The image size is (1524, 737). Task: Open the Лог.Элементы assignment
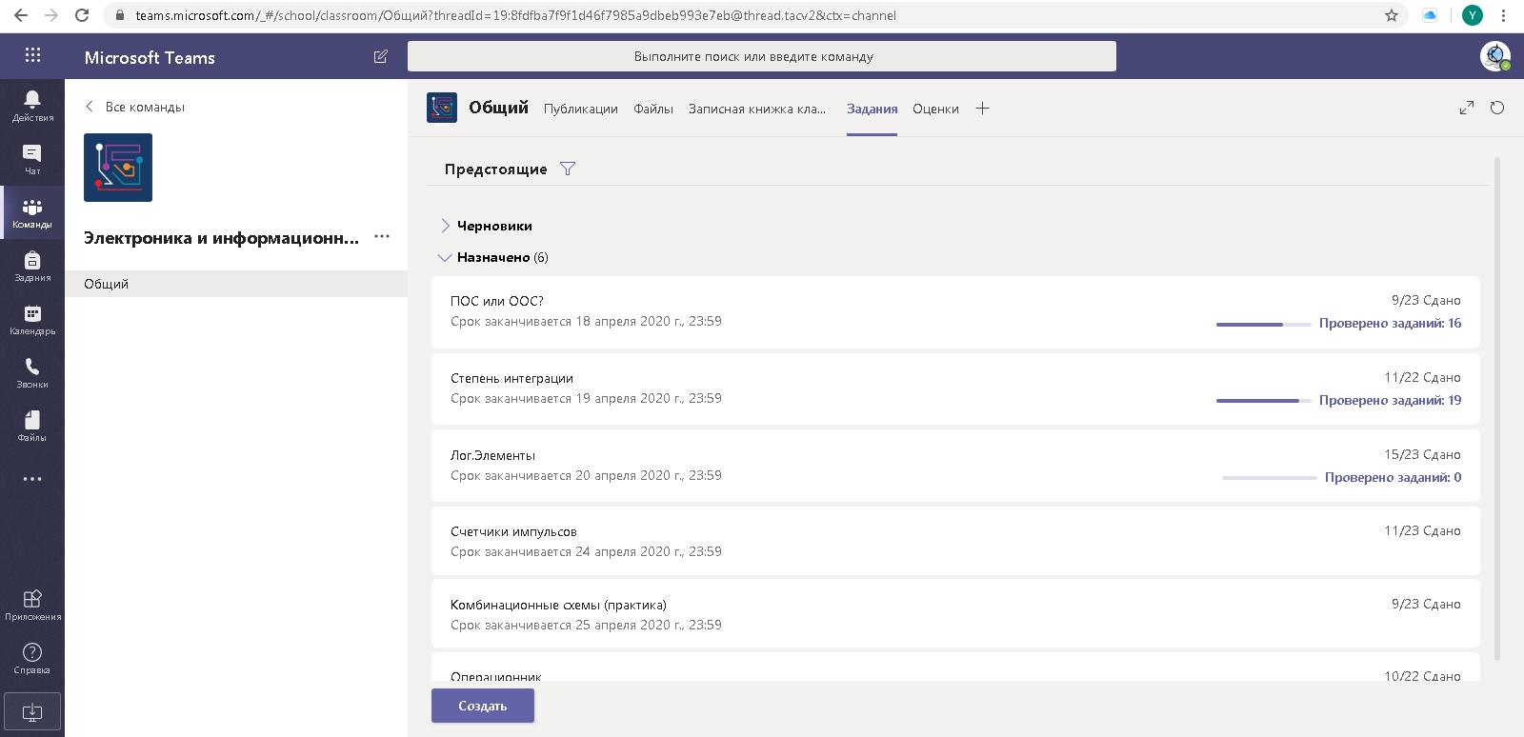(x=955, y=466)
